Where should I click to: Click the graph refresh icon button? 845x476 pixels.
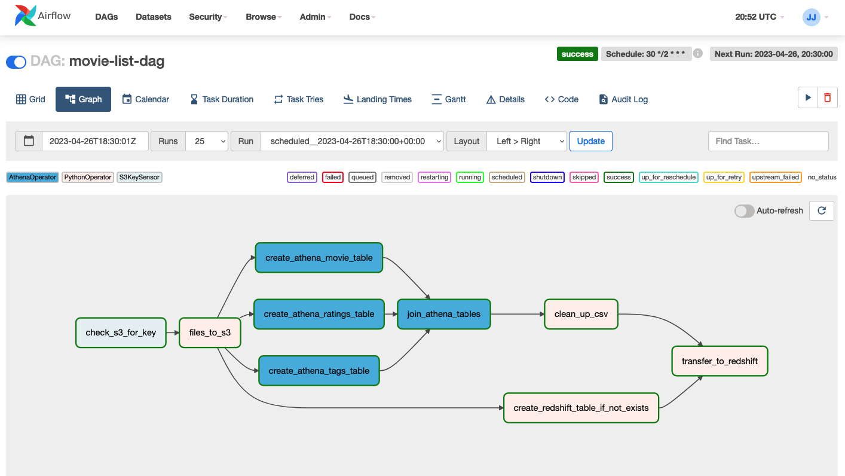click(x=822, y=210)
